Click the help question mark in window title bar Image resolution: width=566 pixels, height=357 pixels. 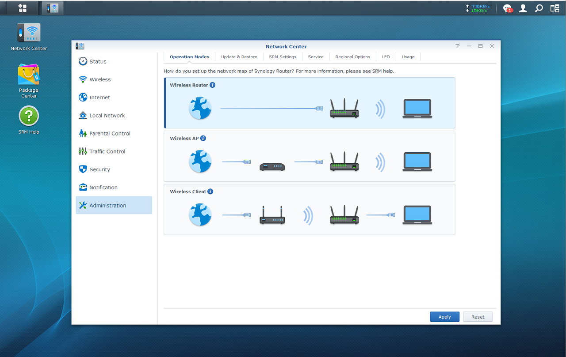457,46
